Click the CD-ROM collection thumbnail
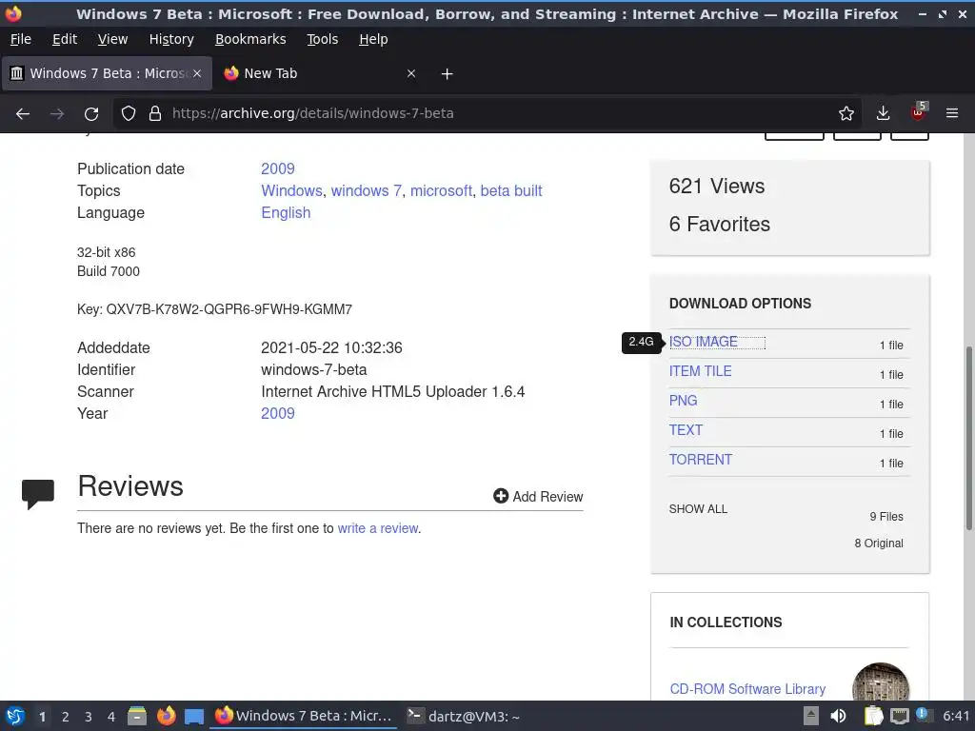This screenshot has width=975, height=731. click(x=881, y=682)
